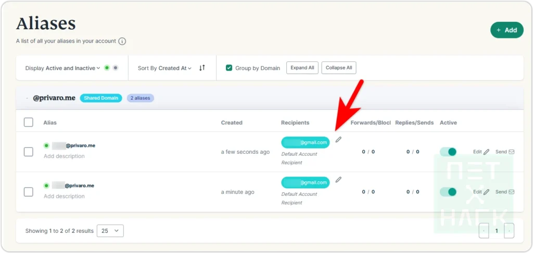Click the info icon beside the aliases subtitle
The width and height of the screenshot is (533, 253).
[122, 41]
